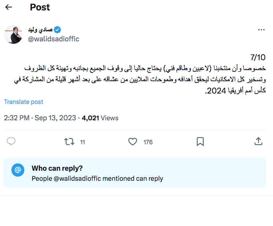Viewport: 273px width, 226px height.
Task: Click the display name صادي وليد
Action: [x=40, y=29]
